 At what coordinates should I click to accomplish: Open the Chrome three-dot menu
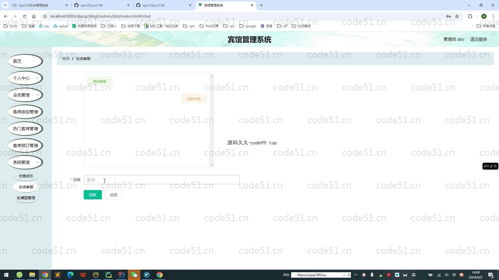[x=493, y=16]
